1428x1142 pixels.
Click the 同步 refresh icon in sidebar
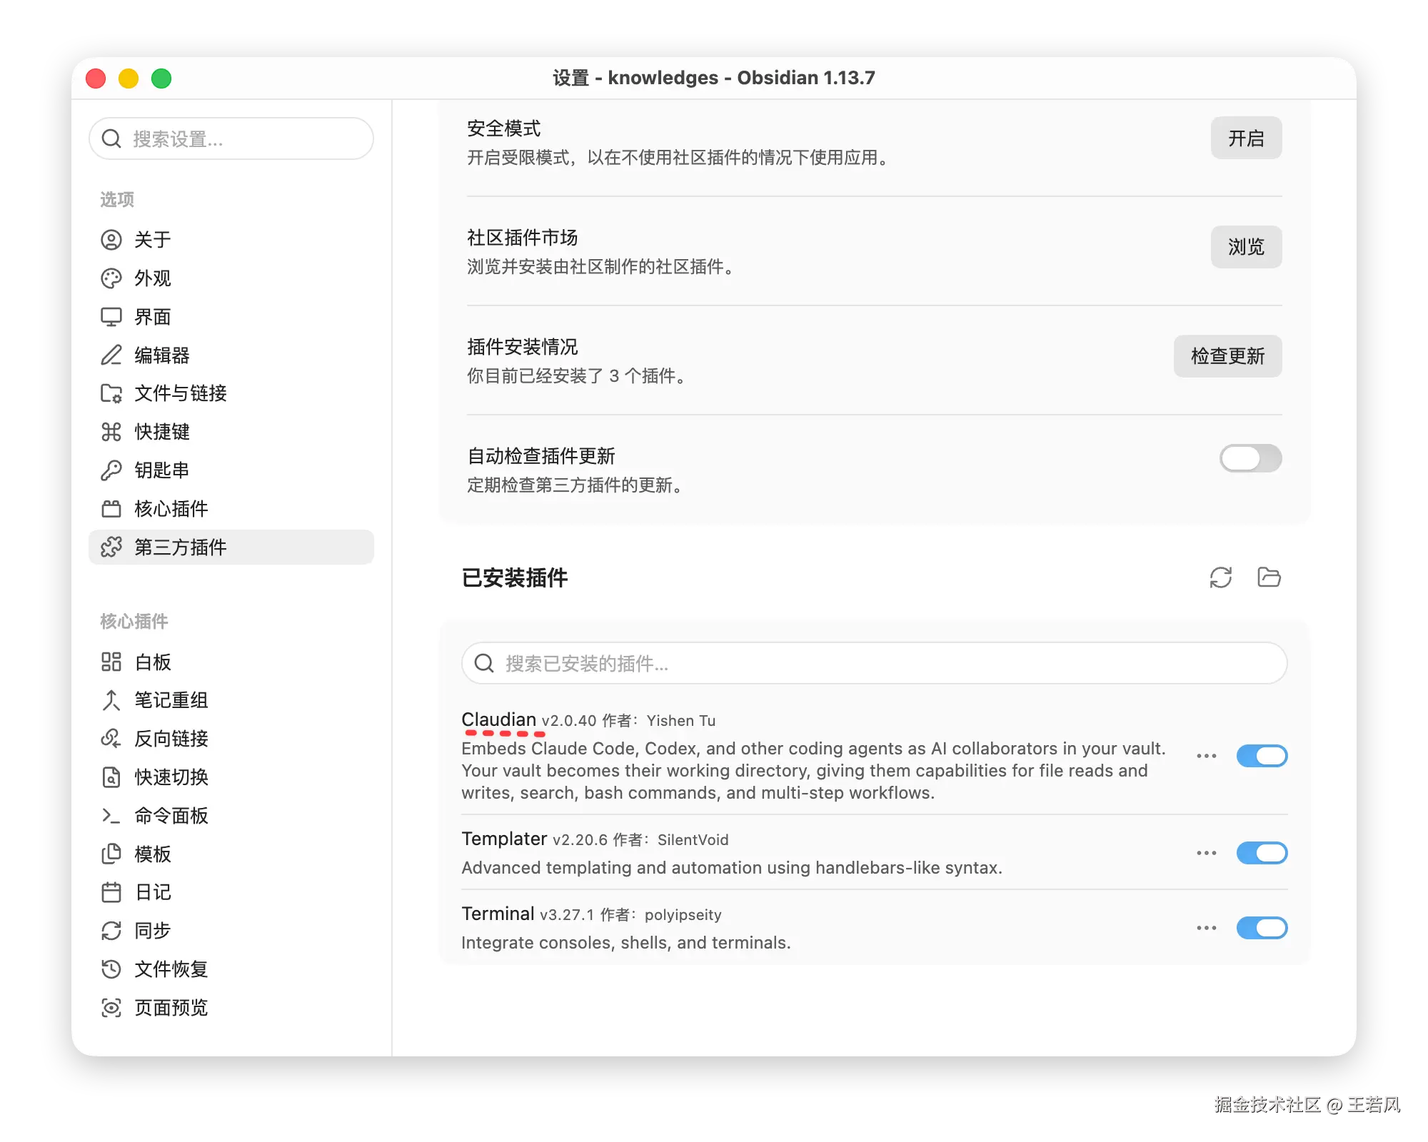click(x=111, y=931)
